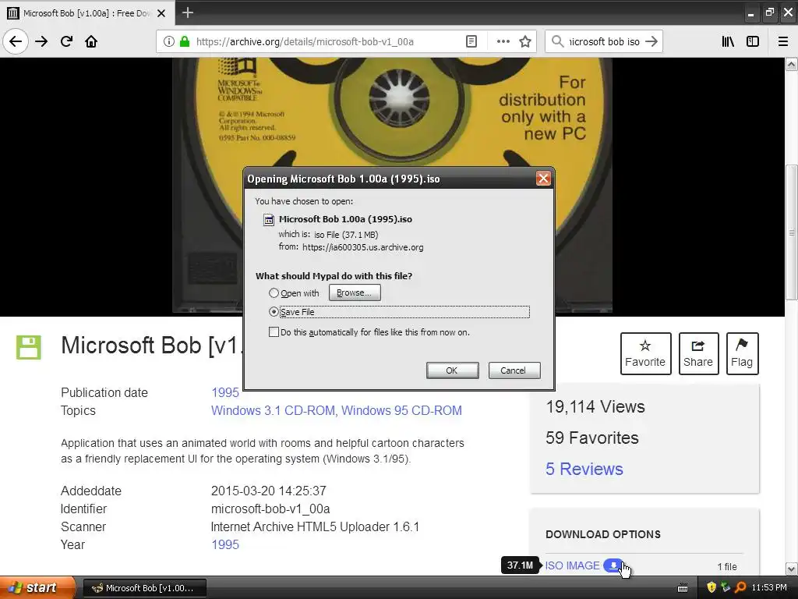798x599 pixels.
Task: Go back to the previous page
Action: point(16,41)
